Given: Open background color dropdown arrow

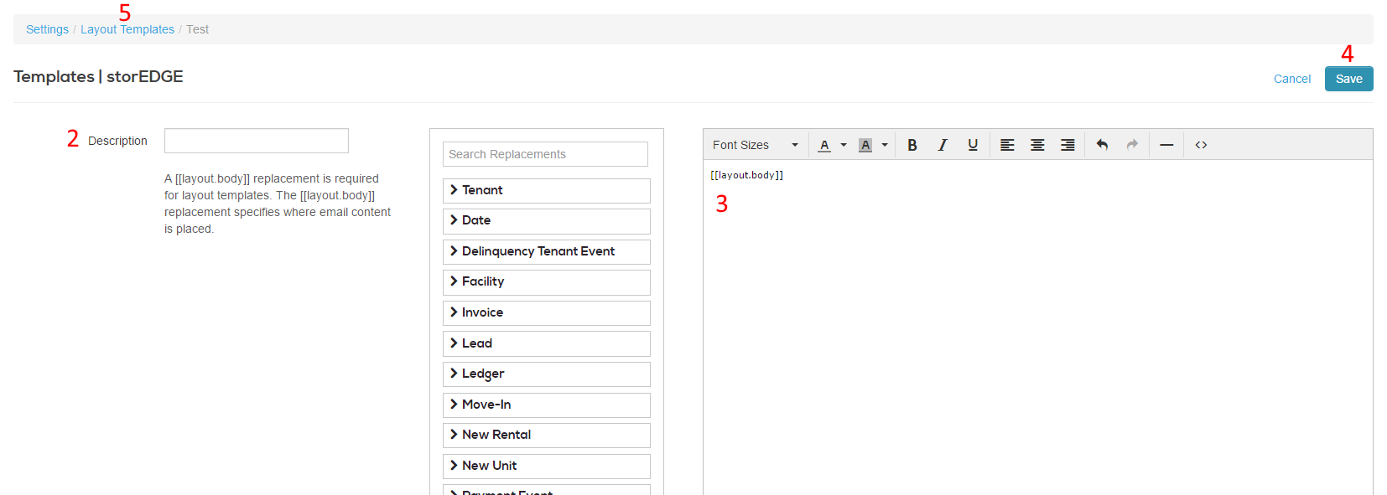Looking at the screenshot, I should tap(885, 145).
